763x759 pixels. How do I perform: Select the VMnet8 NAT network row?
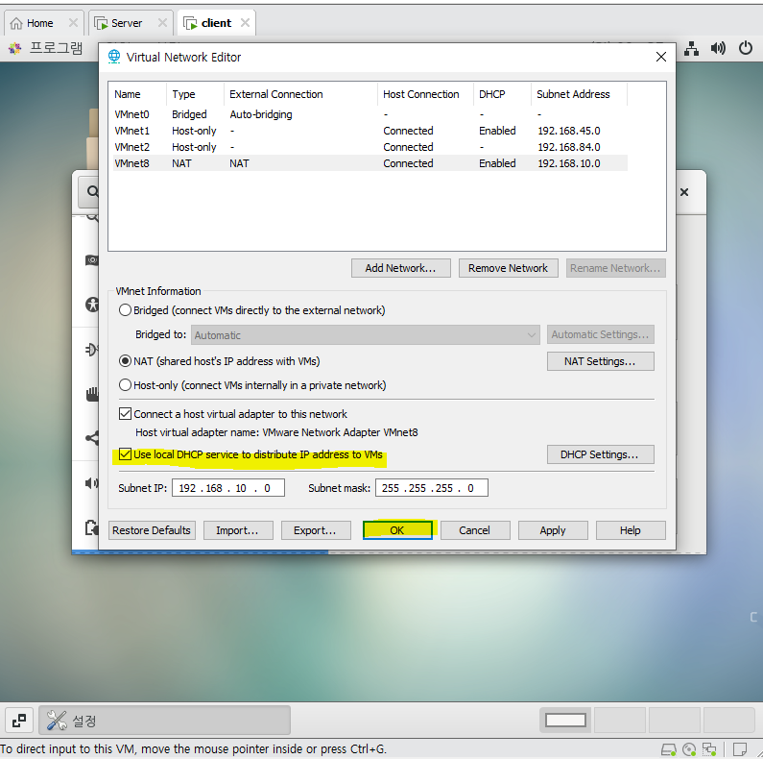[x=370, y=163]
